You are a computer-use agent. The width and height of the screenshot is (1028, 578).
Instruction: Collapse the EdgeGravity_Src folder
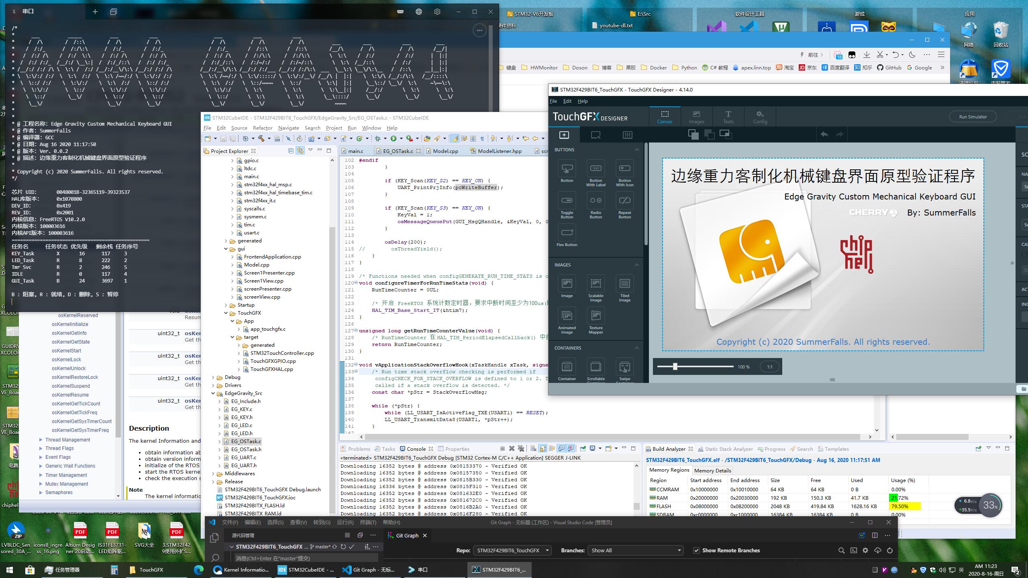(x=213, y=393)
